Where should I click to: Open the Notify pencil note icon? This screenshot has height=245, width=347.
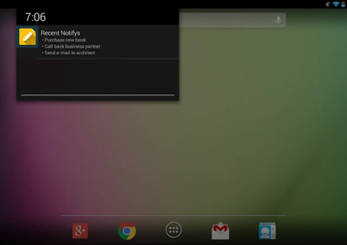(27, 37)
